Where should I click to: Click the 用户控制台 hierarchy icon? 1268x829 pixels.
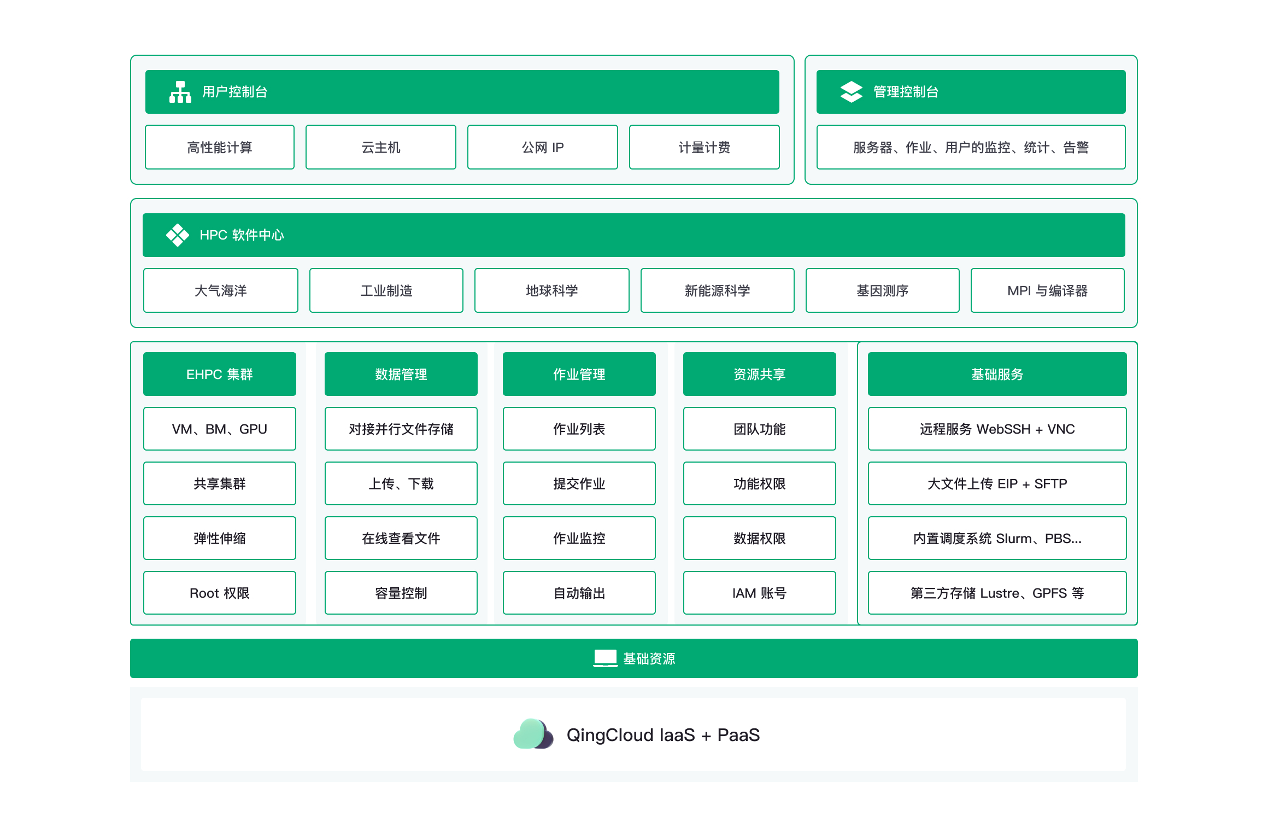[x=180, y=91]
